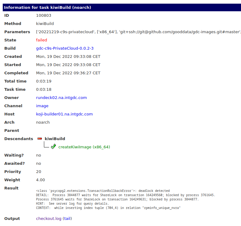Click the Output label

coord(12,219)
